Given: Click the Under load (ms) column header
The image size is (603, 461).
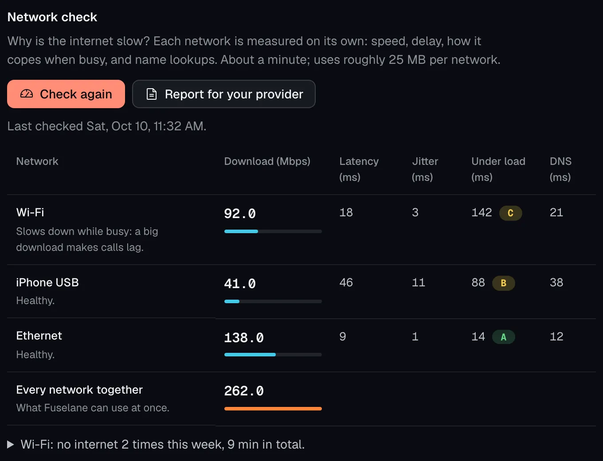Looking at the screenshot, I should [x=498, y=169].
